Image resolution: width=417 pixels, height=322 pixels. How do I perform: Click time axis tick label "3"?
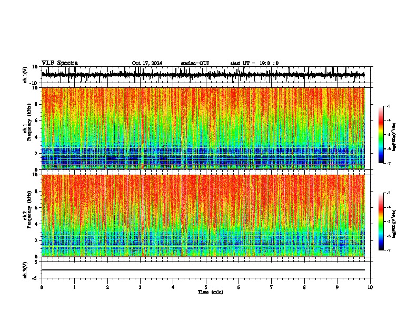point(140,287)
